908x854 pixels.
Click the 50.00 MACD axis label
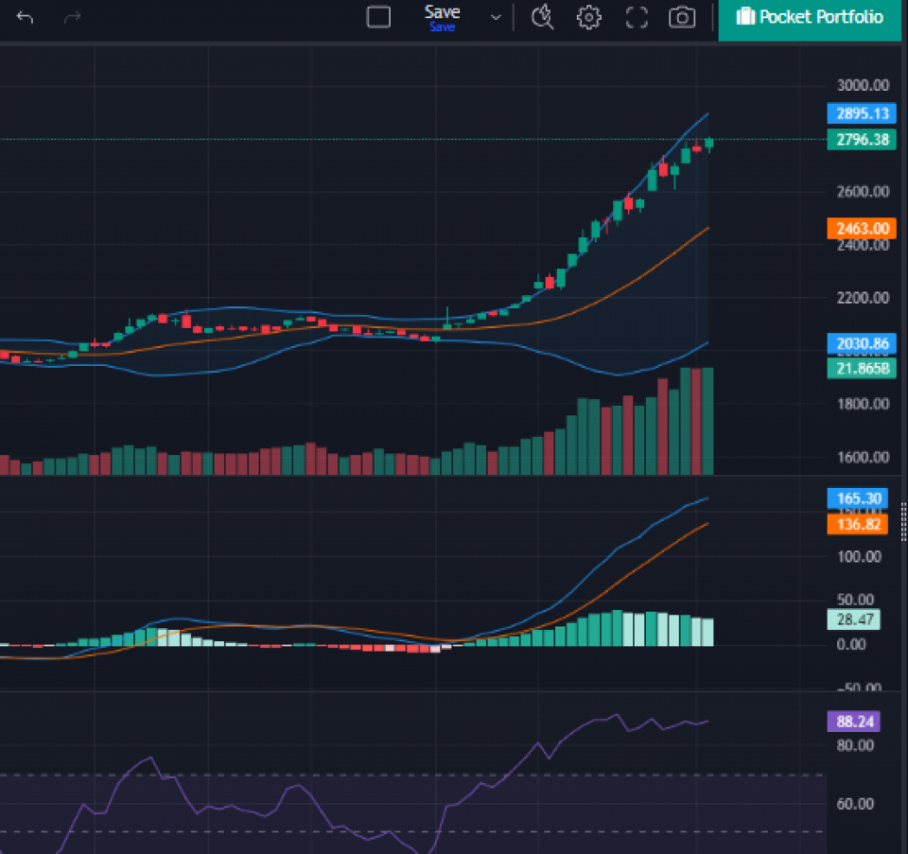tap(855, 600)
